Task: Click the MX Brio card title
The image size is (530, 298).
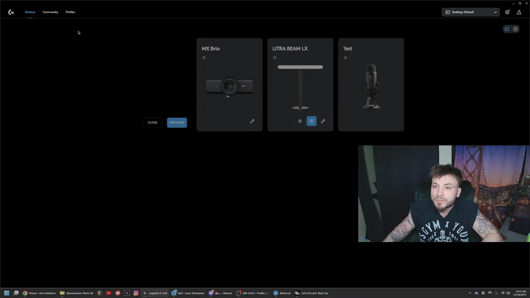Action: (x=211, y=48)
